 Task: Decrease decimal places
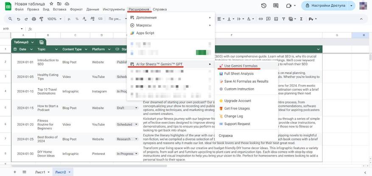click(84, 19)
